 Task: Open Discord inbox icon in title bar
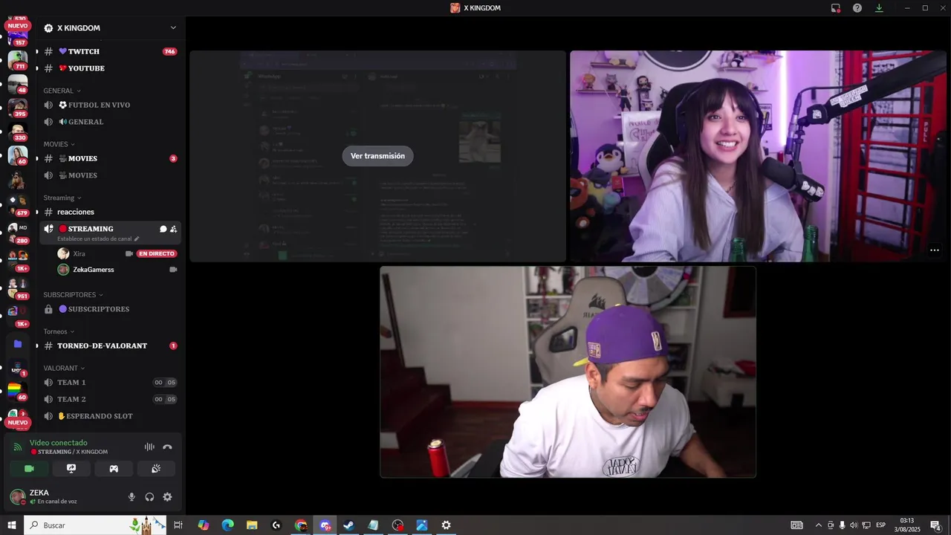pyautogui.click(x=836, y=8)
